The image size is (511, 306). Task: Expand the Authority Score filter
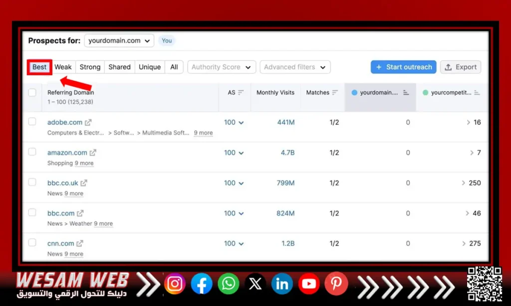coord(222,67)
